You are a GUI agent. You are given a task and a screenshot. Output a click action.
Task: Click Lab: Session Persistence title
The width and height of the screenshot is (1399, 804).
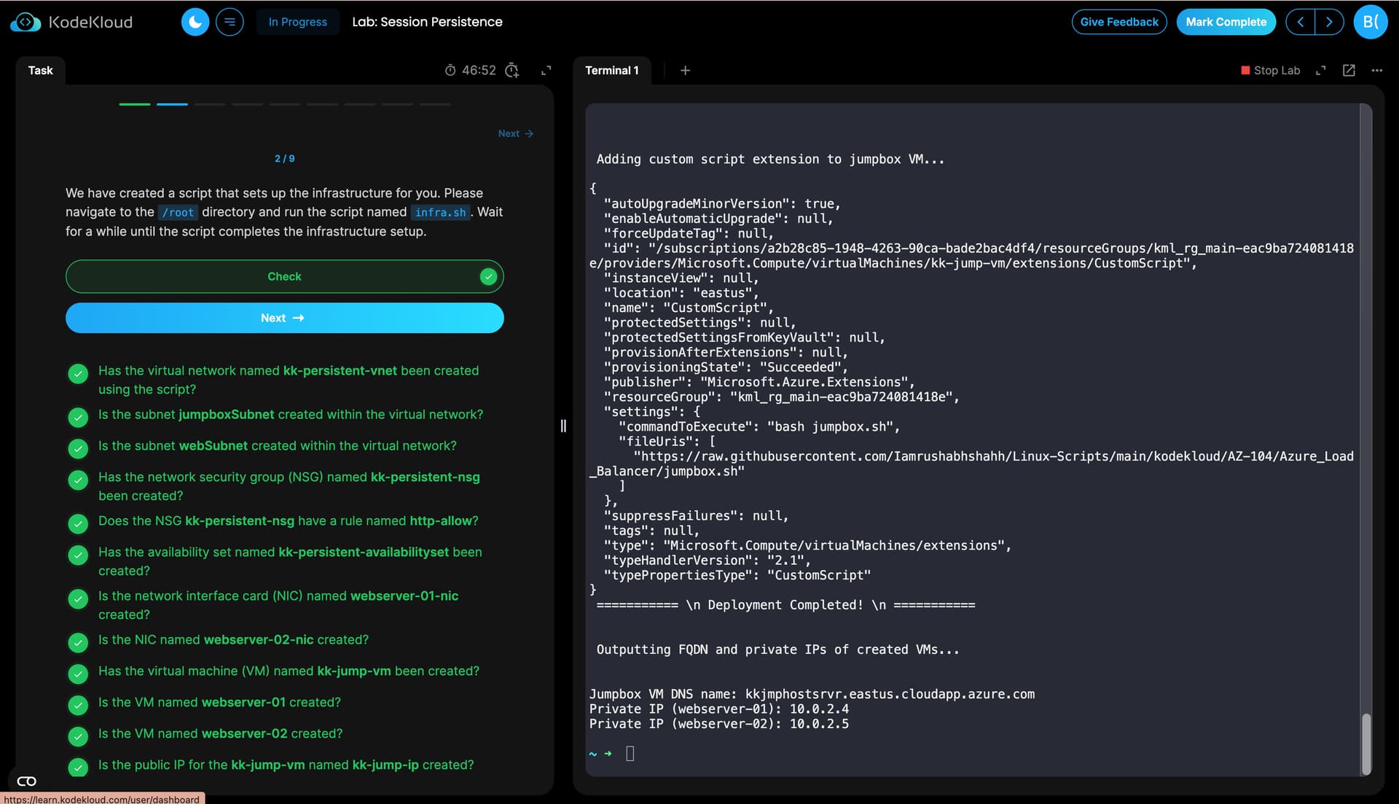click(x=427, y=22)
